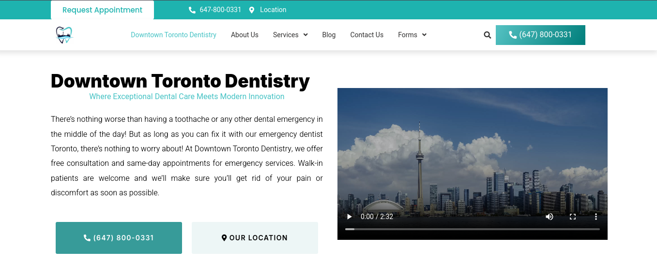Click the large (647) 800-0331 button below text
Screen dimensions: 657x279
click(x=119, y=238)
